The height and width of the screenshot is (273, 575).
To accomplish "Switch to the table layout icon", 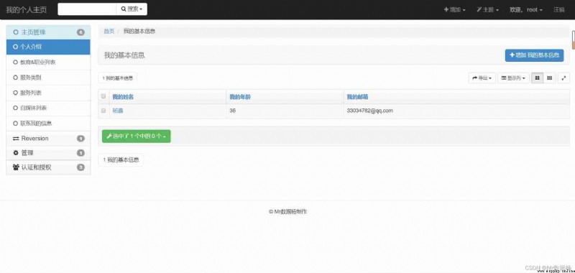I will tap(549, 78).
